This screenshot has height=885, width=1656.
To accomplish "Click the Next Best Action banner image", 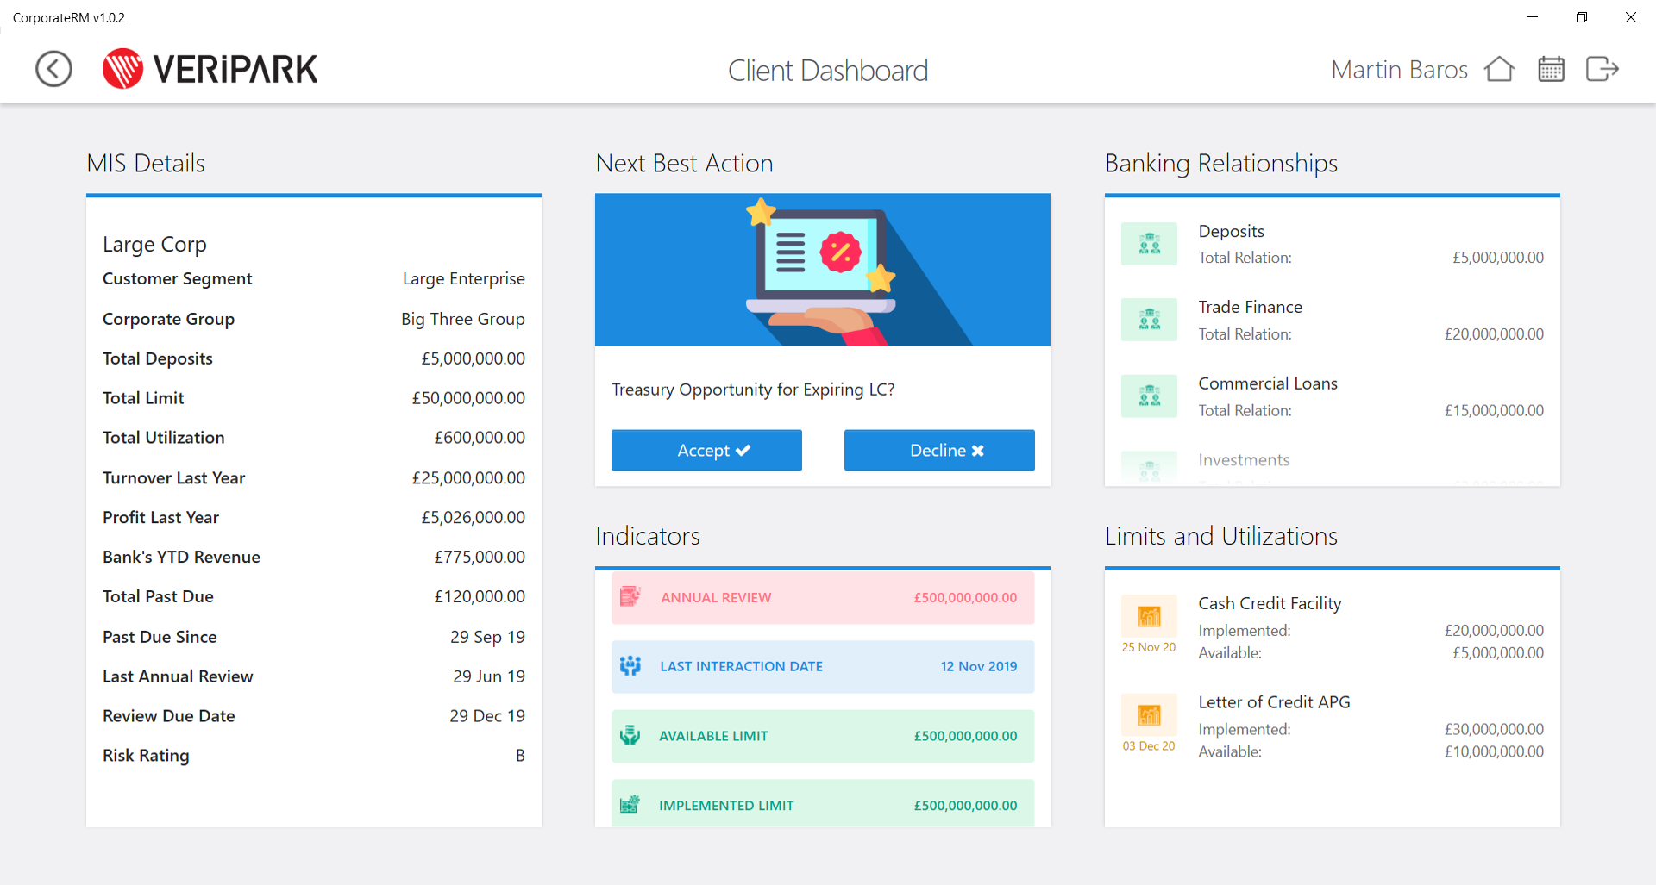I will point(823,270).
